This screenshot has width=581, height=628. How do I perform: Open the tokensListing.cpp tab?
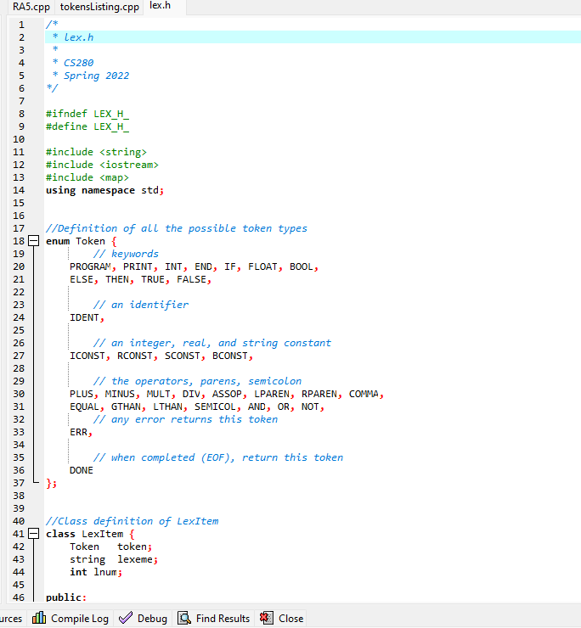pos(99,7)
